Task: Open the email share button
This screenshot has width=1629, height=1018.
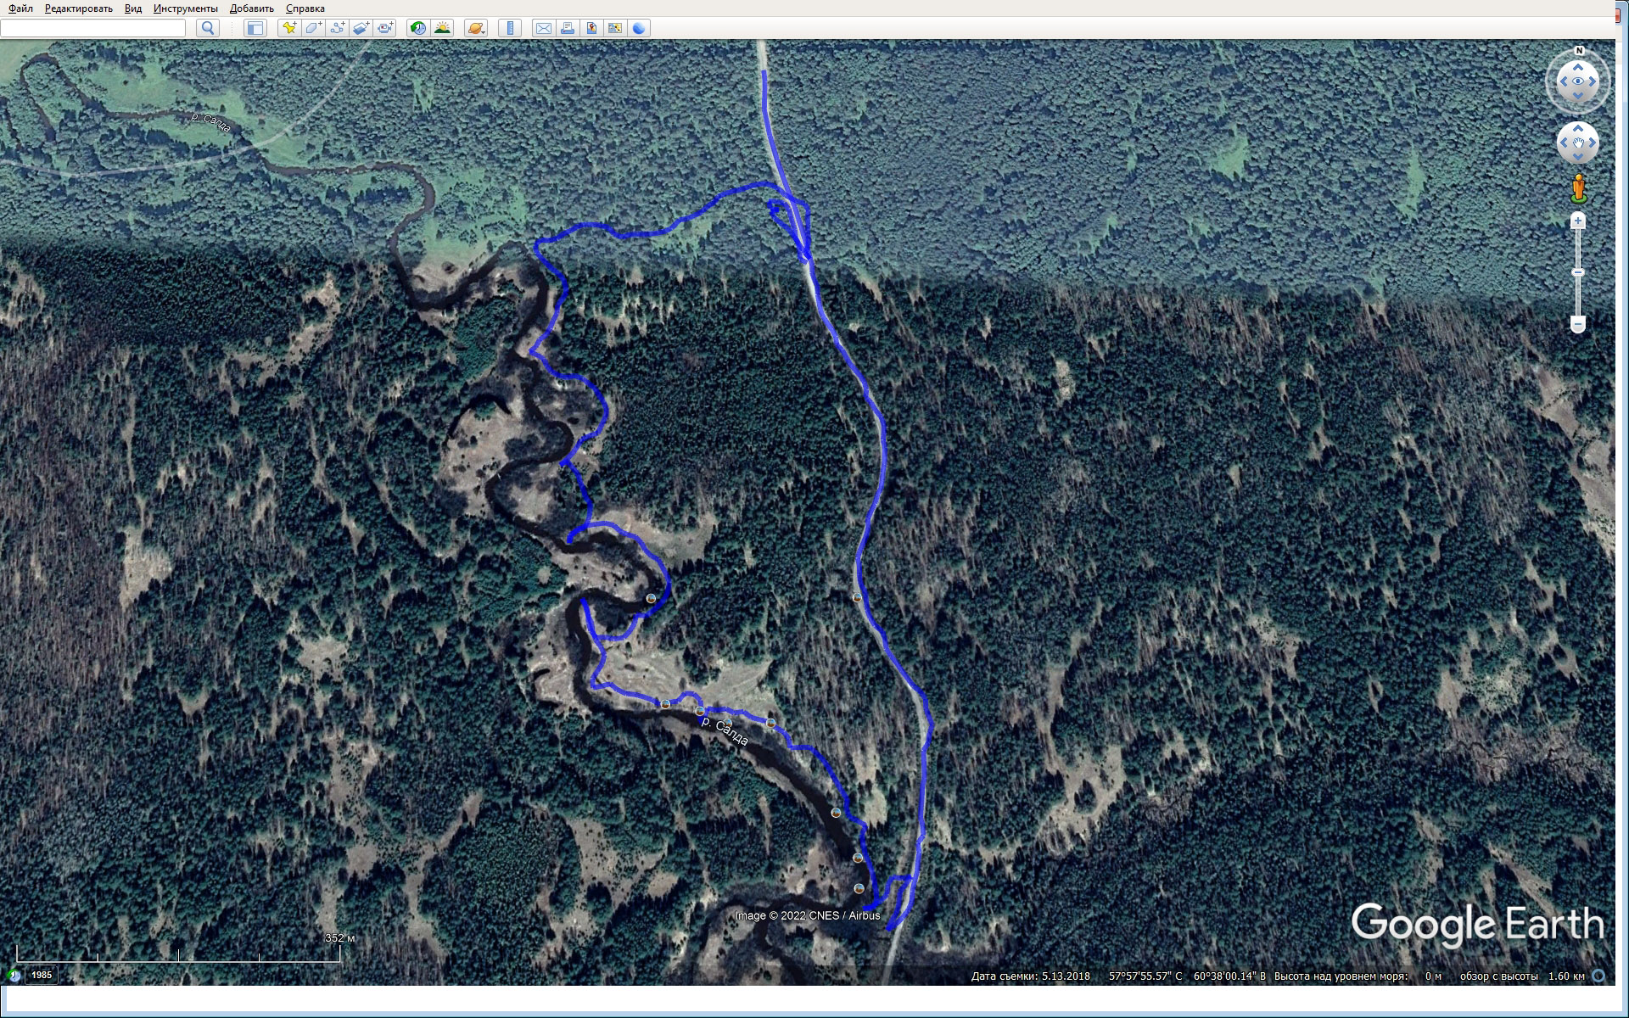Action: (543, 28)
